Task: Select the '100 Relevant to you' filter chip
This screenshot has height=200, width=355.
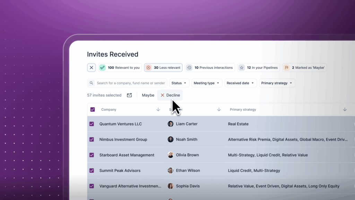Action: tap(120, 68)
